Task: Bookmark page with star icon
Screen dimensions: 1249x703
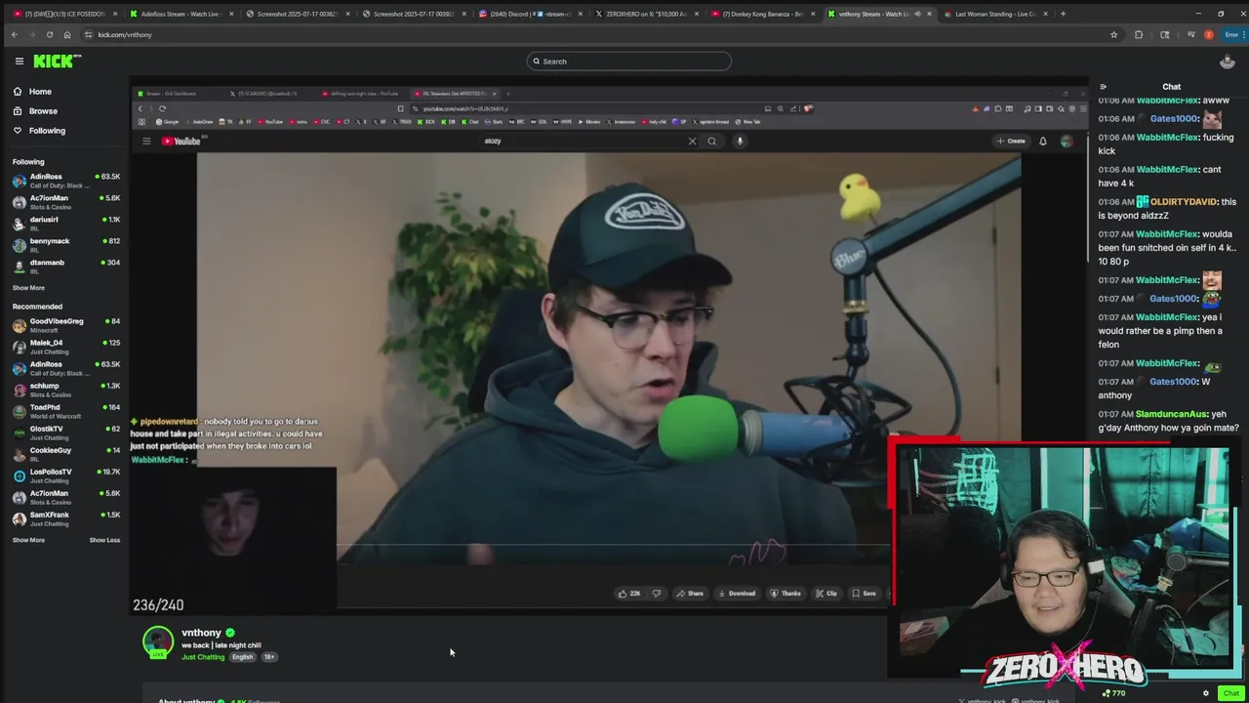Action: pos(1113,34)
